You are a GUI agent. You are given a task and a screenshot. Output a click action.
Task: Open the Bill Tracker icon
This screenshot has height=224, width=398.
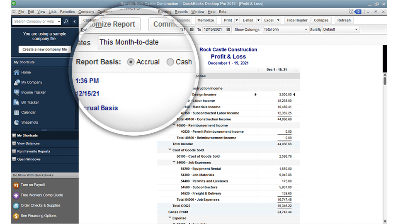click(17, 102)
